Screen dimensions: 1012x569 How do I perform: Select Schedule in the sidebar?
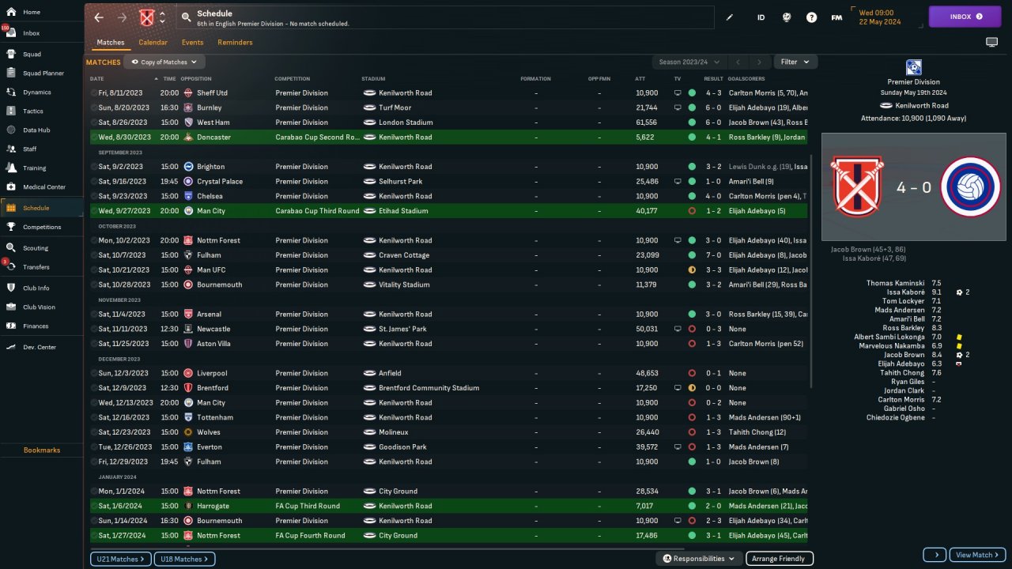41,208
